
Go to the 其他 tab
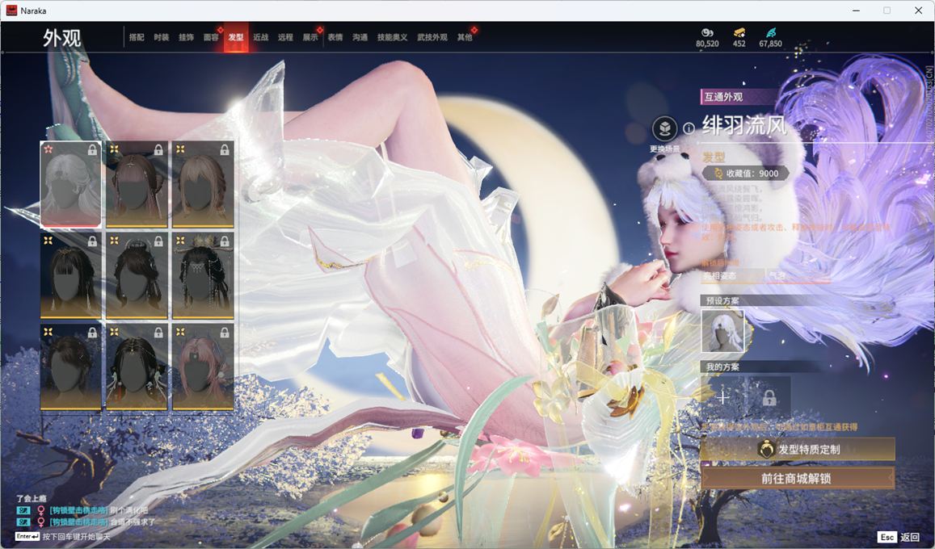[x=465, y=37]
